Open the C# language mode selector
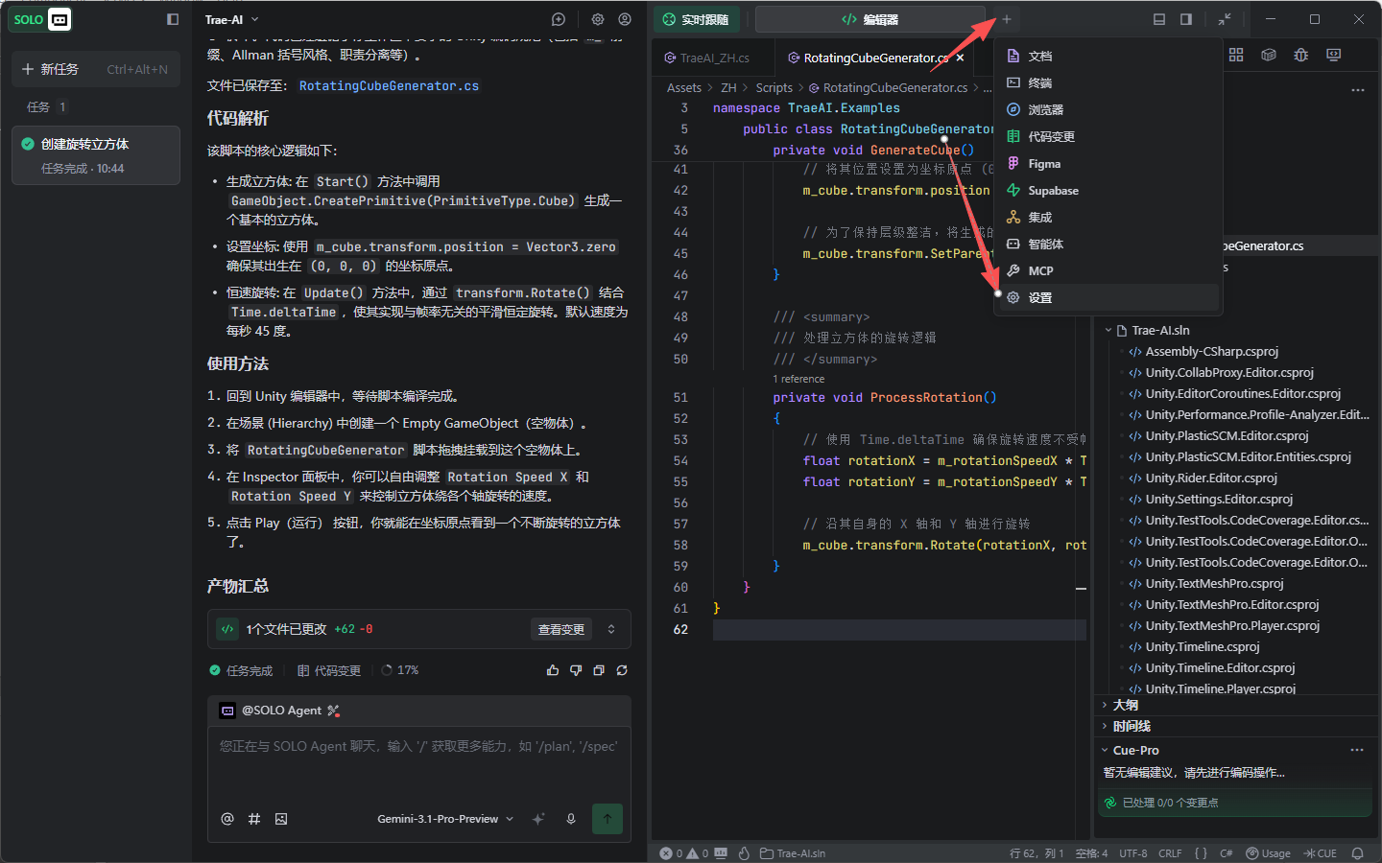Viewport: 1382px width, 863px height. pyautogui.click(x=1227, y=853)
